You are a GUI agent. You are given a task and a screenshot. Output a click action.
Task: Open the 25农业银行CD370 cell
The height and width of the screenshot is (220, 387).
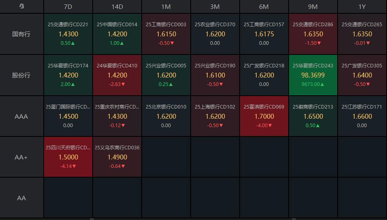click(x=215, y=34)
